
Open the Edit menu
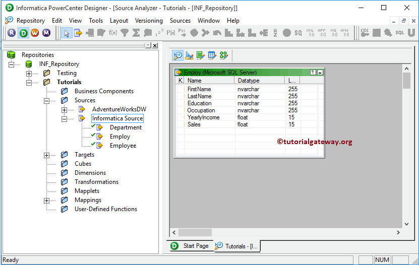[57, 21]
